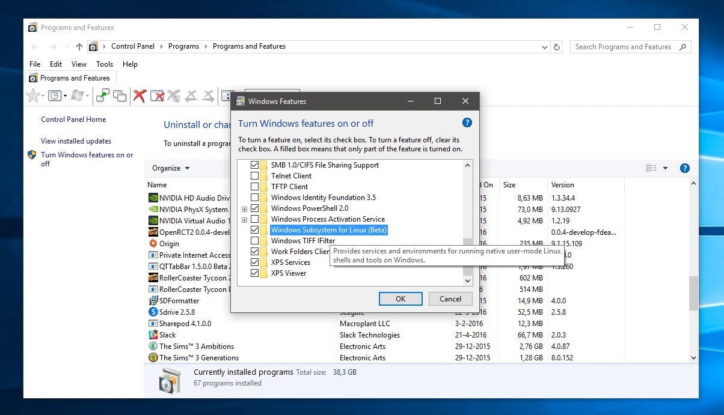Expand Windows Process Activation Service node

(244, 220)
